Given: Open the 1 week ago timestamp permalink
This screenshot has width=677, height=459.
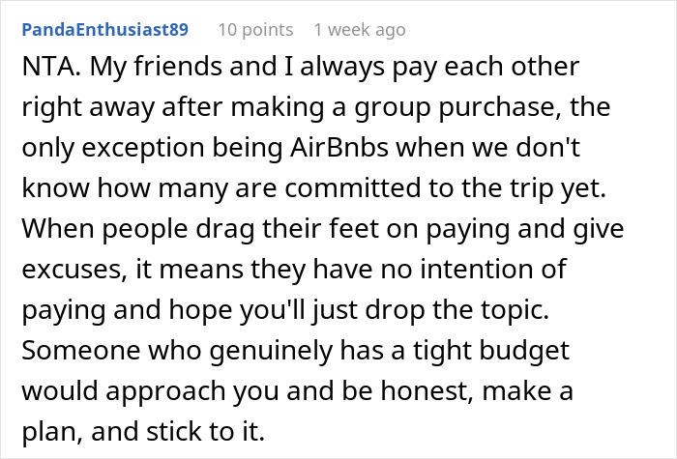Looking at the screenshot, I should [360, 30].
